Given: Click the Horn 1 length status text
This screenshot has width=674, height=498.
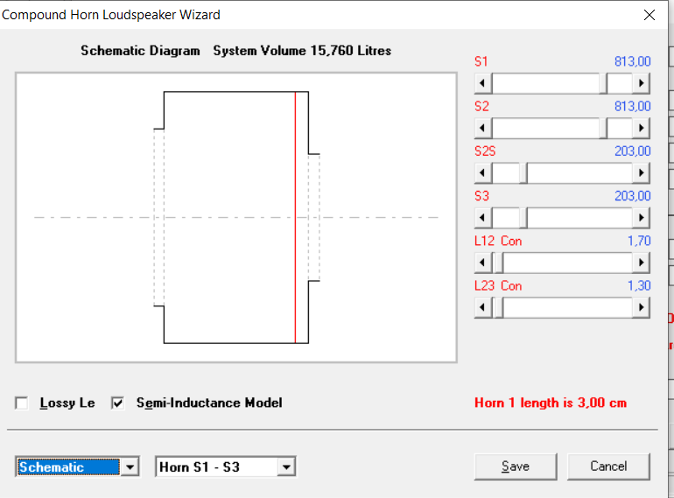Looking at the screenshot, I should 551,403.
